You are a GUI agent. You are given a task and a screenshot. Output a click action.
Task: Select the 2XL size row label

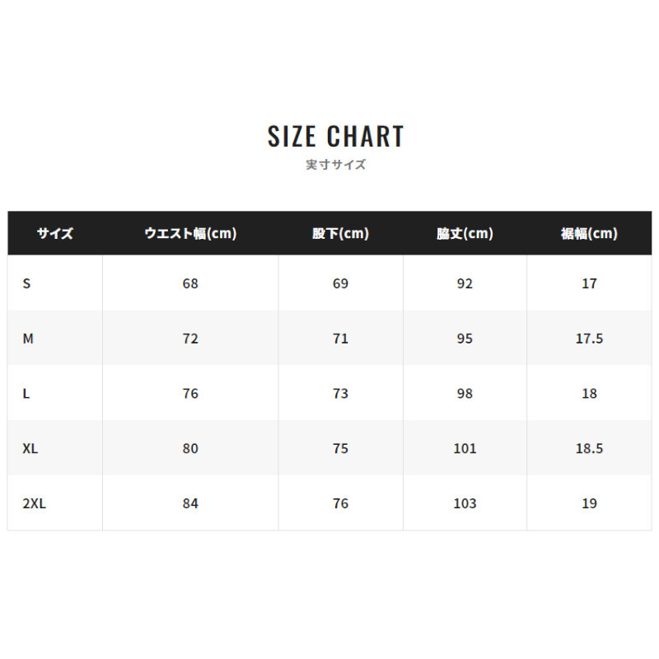[x=35, y=503]
